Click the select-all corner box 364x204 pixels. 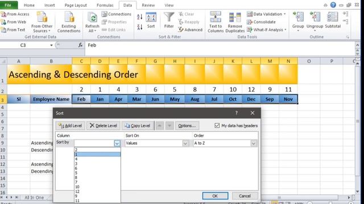tap(3, 61)
